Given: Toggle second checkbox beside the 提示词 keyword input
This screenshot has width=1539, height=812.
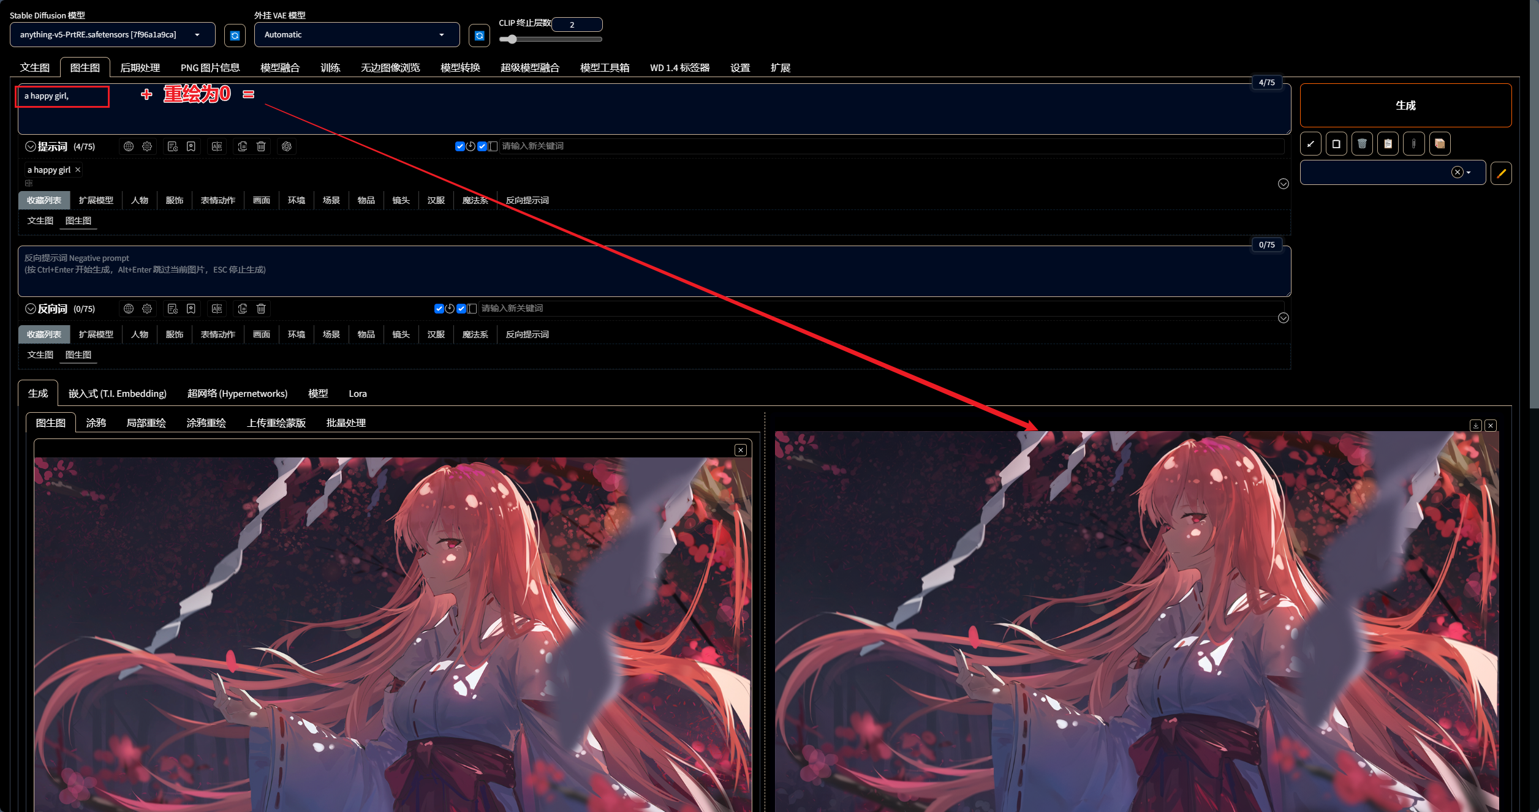Looking at the screenshot, I should pos(482,146).
